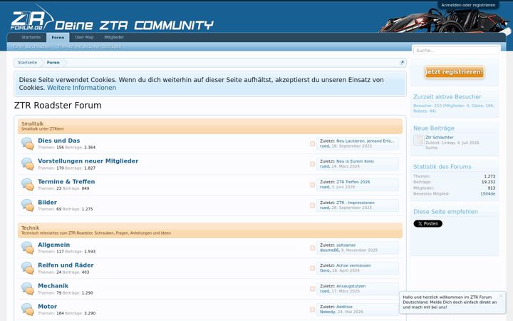The image size is (513, 321).
Task: Click the Jetzt registrieren! button
Action: coord(455,72)
